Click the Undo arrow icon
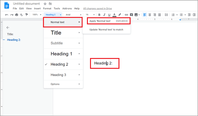Screen dimensions: 198x116 (7, 15)
